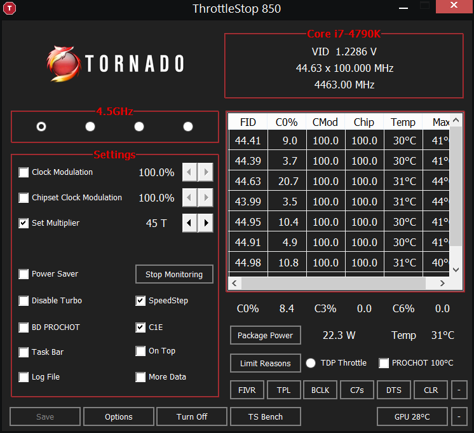474x433 pixels.
Task: Click the Stop Monitoring button
Action: click(174, 274)
